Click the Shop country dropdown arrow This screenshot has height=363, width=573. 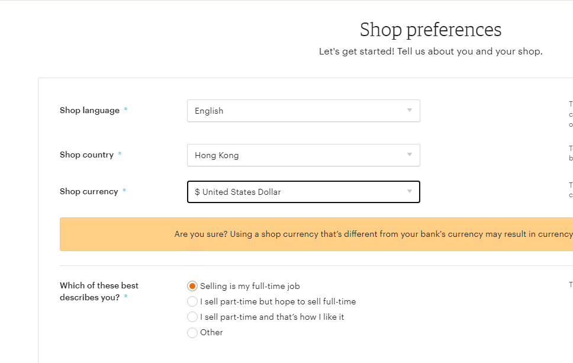coord(409,155)
